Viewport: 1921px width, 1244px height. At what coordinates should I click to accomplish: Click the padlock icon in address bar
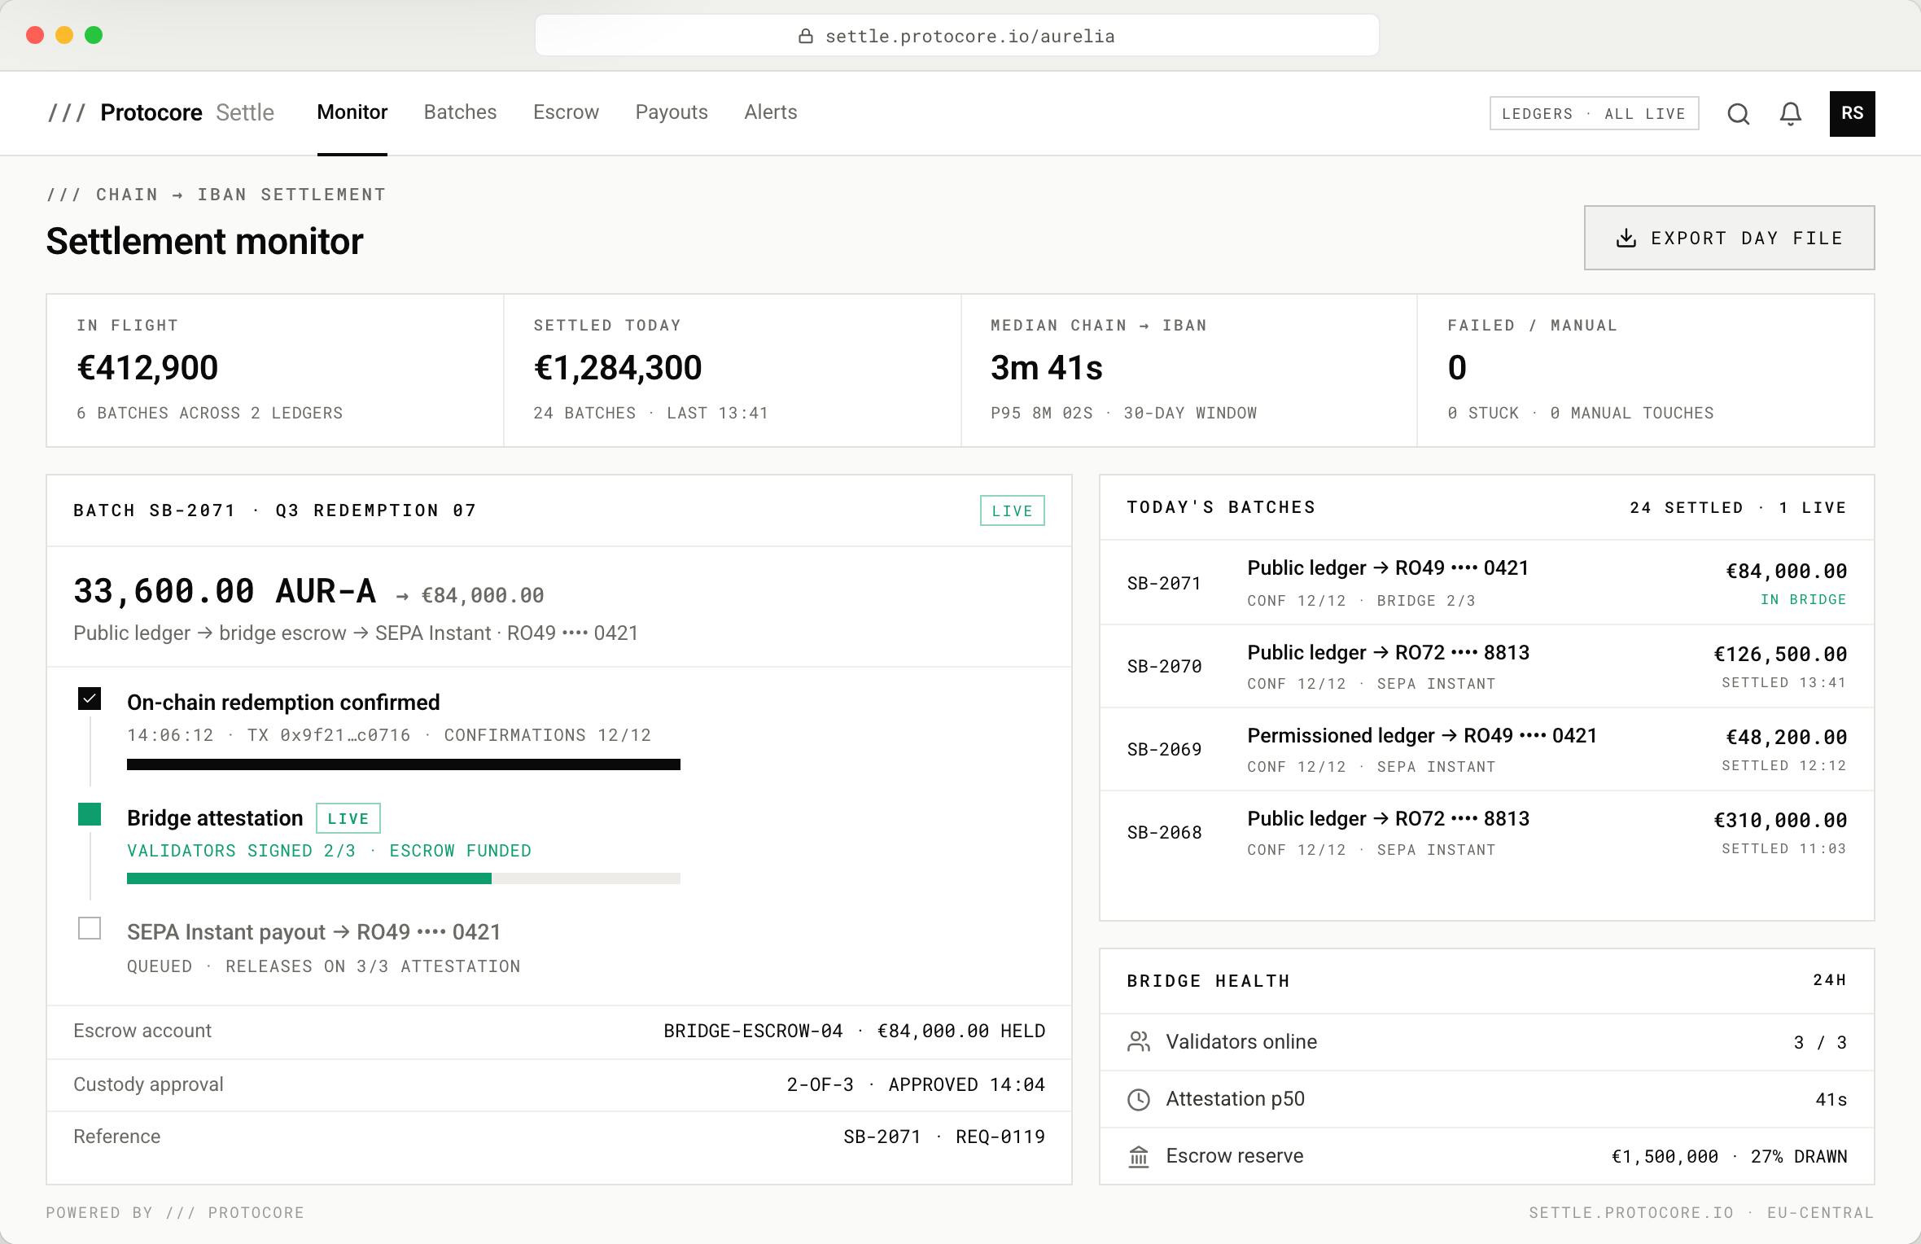(x=805, y=36)
